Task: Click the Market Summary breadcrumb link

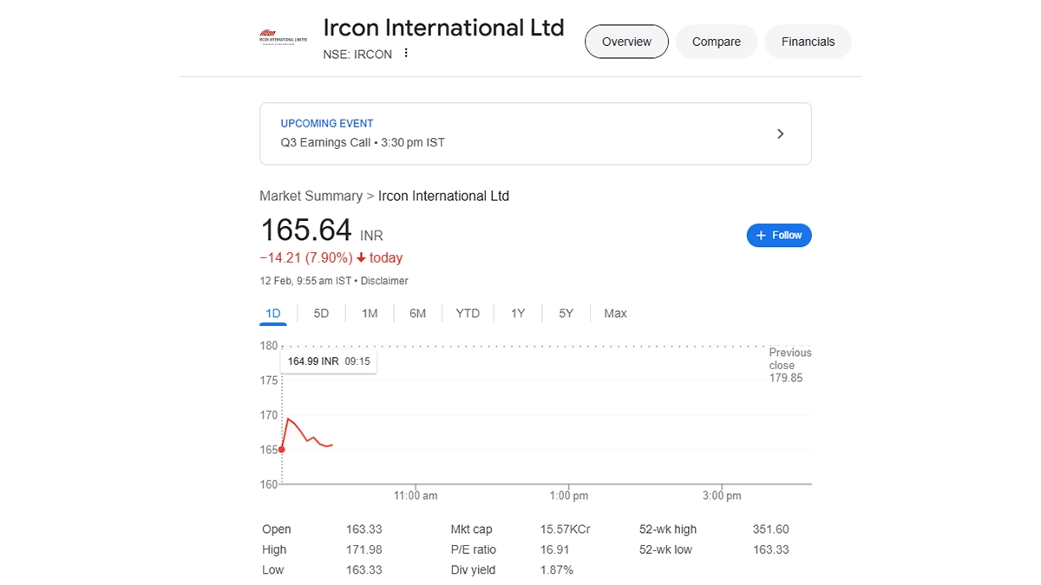Action: (x=311, y=196)
